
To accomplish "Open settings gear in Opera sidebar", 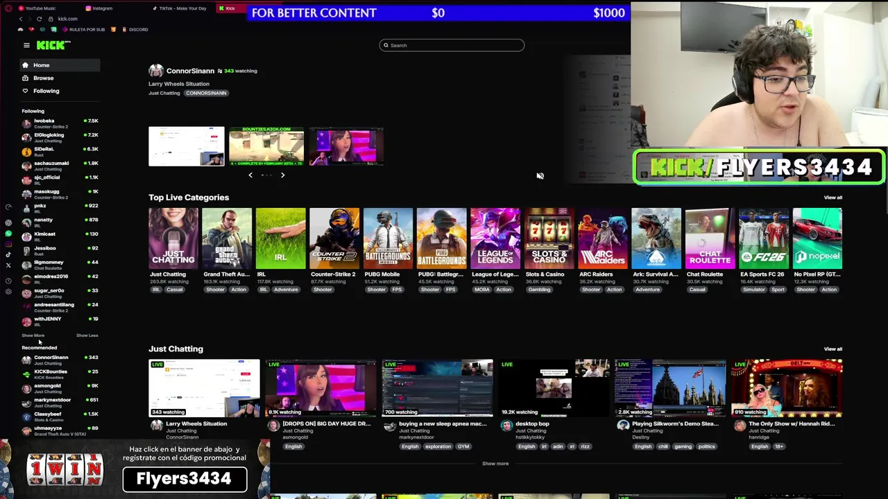I will pos(8,292).
